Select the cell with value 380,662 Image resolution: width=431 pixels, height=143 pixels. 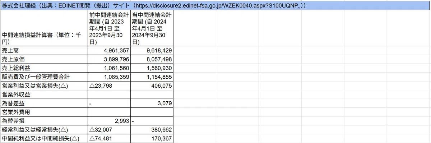pos(152,130)
